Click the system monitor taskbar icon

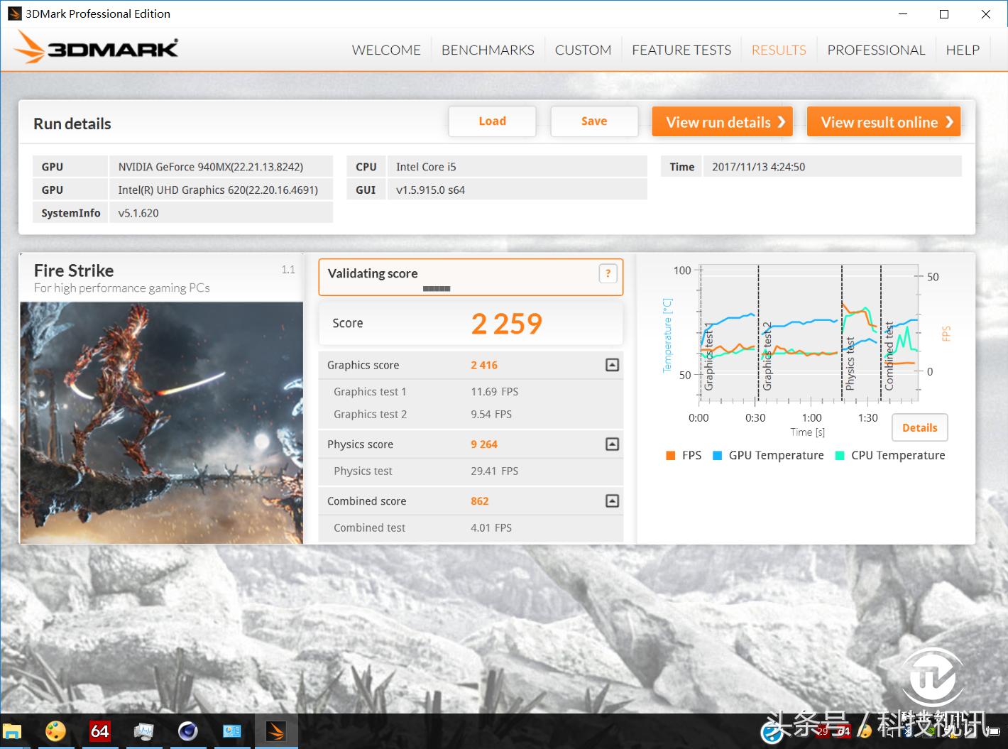tap(143, 731)
